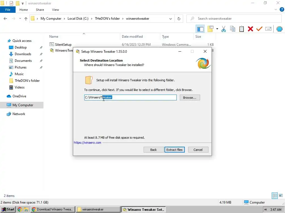Click THeDON's folder breadcrumb

[x=107, y=19]
